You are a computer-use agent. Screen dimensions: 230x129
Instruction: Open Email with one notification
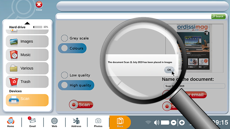coord(33,122)
